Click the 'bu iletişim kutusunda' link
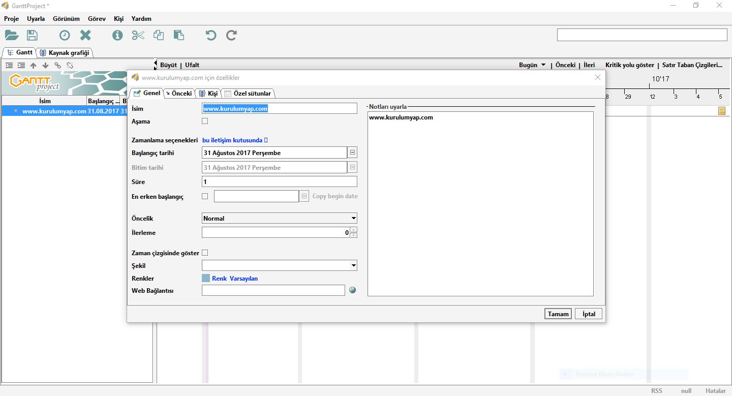This screenshot has width=732, height=396. (x=235, y=140)
